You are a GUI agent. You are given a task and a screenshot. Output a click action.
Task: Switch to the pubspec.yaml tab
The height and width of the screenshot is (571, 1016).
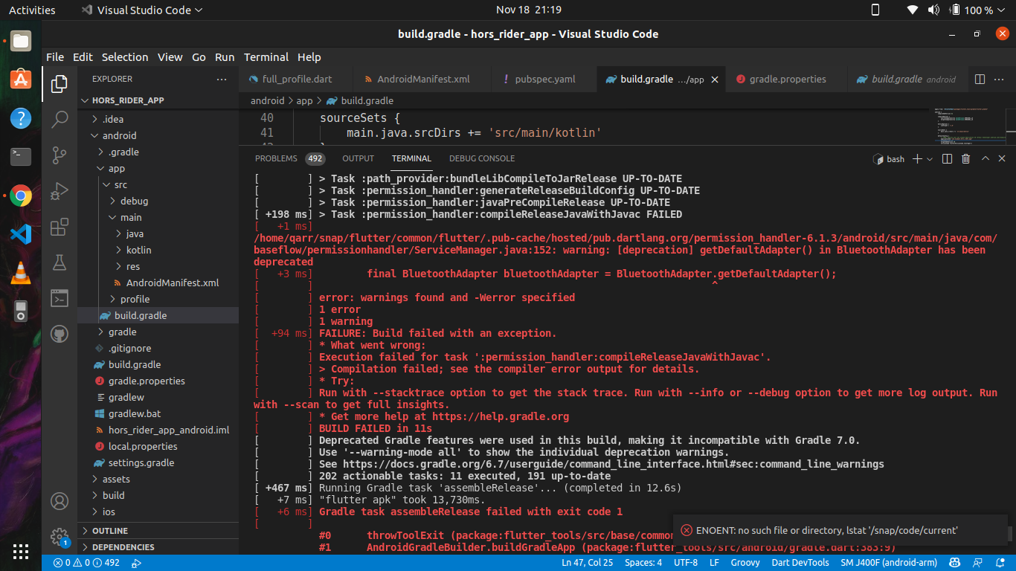click(x=544, y=79)
